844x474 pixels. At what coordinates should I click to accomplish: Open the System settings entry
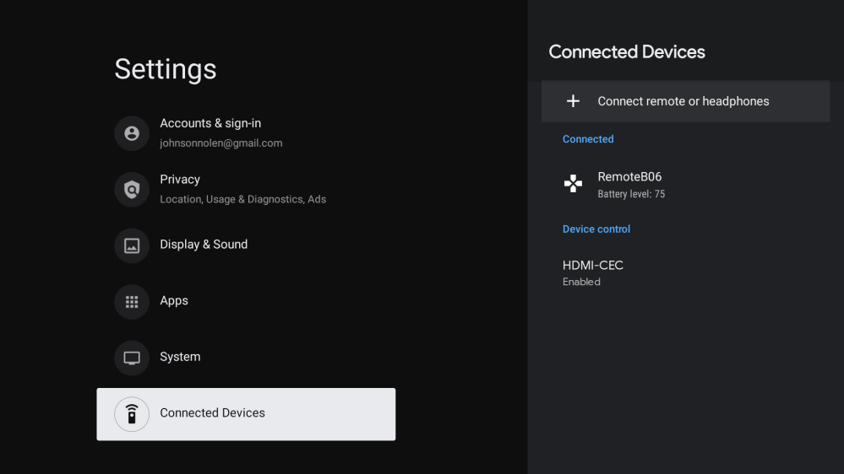click(180, 357)
